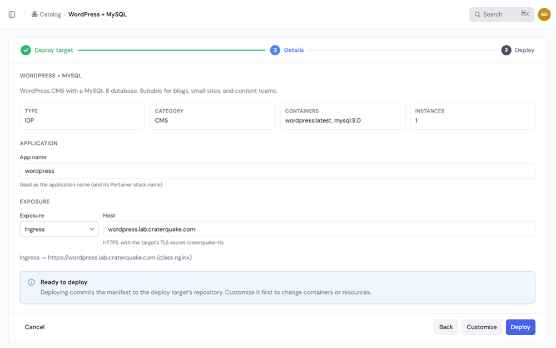Click the App name field label
This screenshot has height=348, width=556.
click(33, 158)
